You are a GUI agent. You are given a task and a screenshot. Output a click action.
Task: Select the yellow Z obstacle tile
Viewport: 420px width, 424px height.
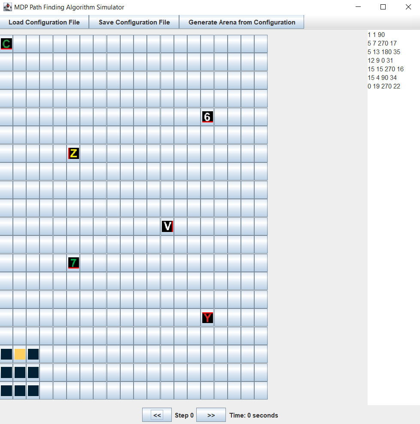coord(73,153)
